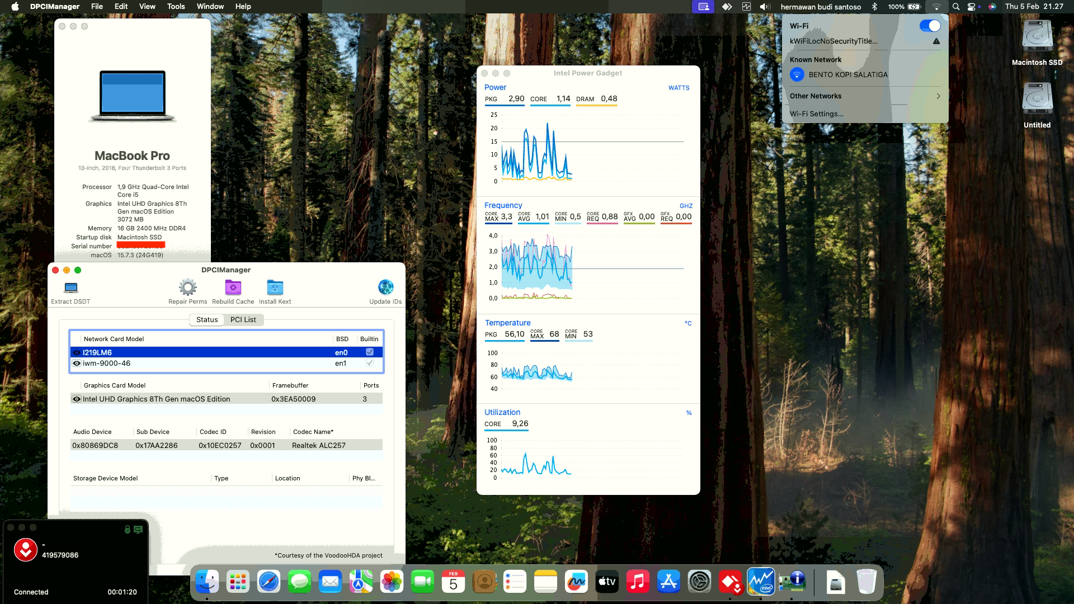
Task: Toggle the Wi-Fi switch off
Action: [930, 26]
